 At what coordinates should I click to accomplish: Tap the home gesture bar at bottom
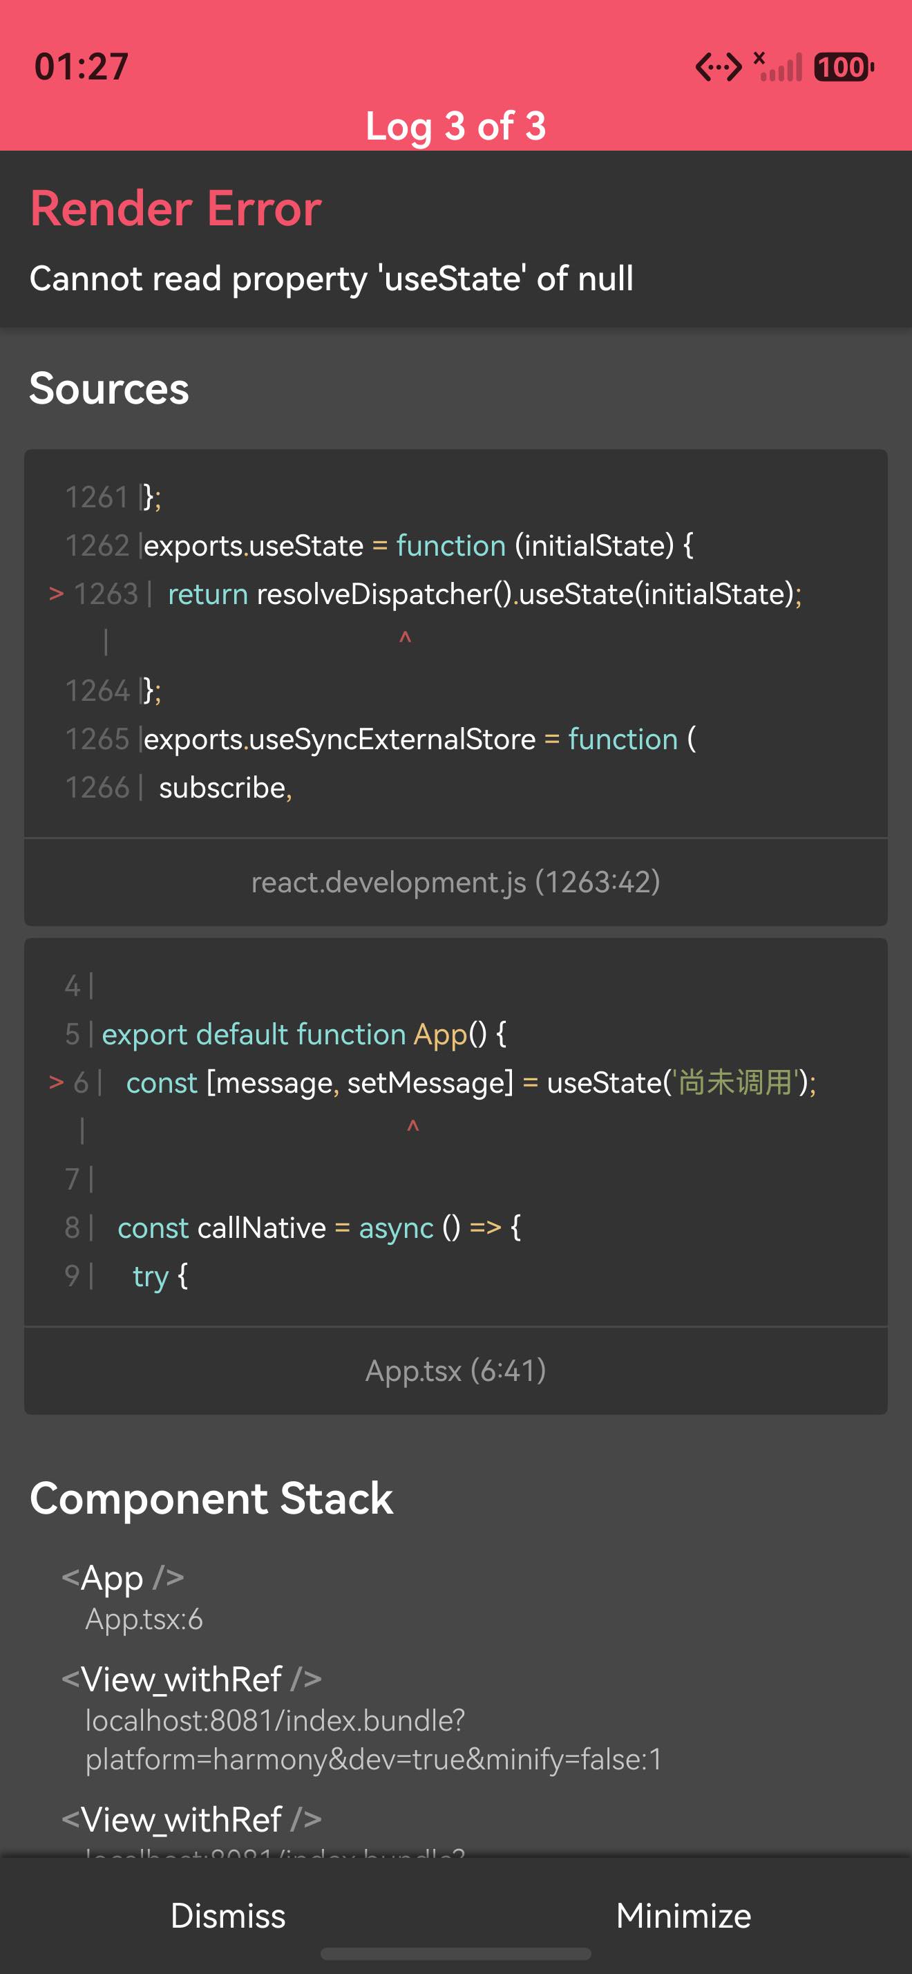[x=455, y=1953]
